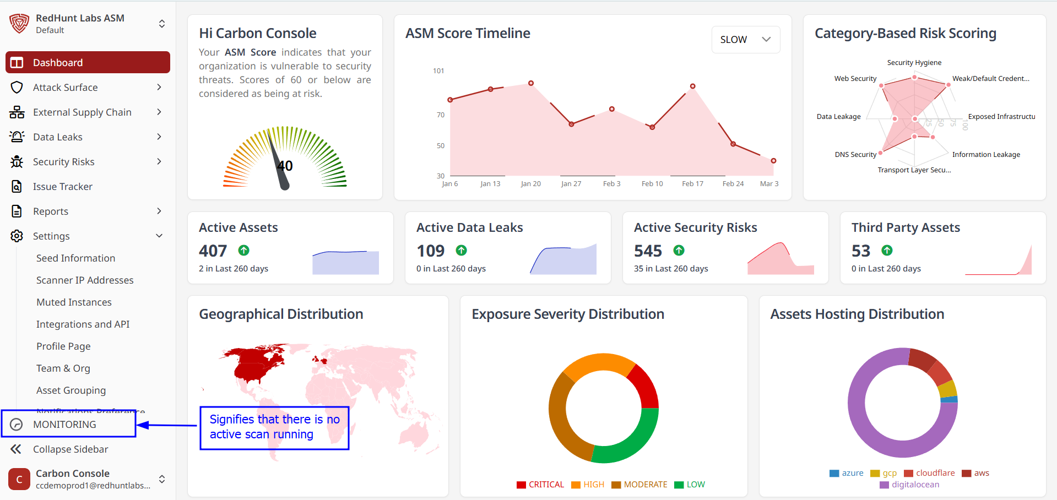
Task: Select Seed Information under Settings
Action: pyautogui.click(x=75, y=258)
